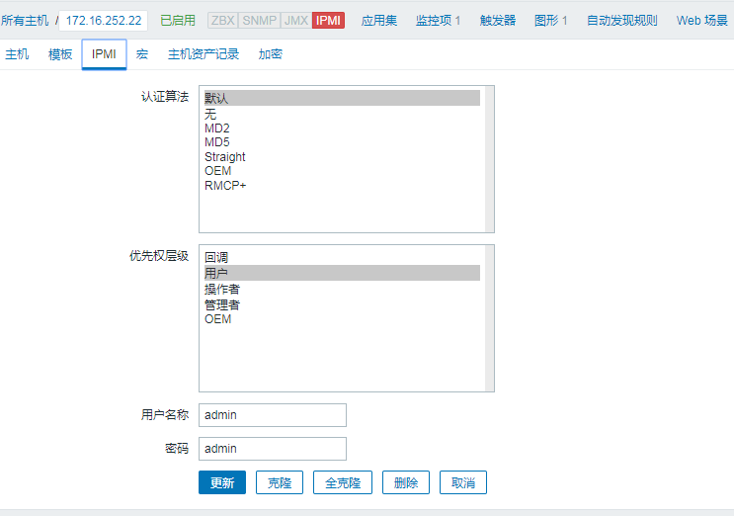This screenshot has height=516, width=734.
Task: Click the 删除 button
Action: click(406, 483)
